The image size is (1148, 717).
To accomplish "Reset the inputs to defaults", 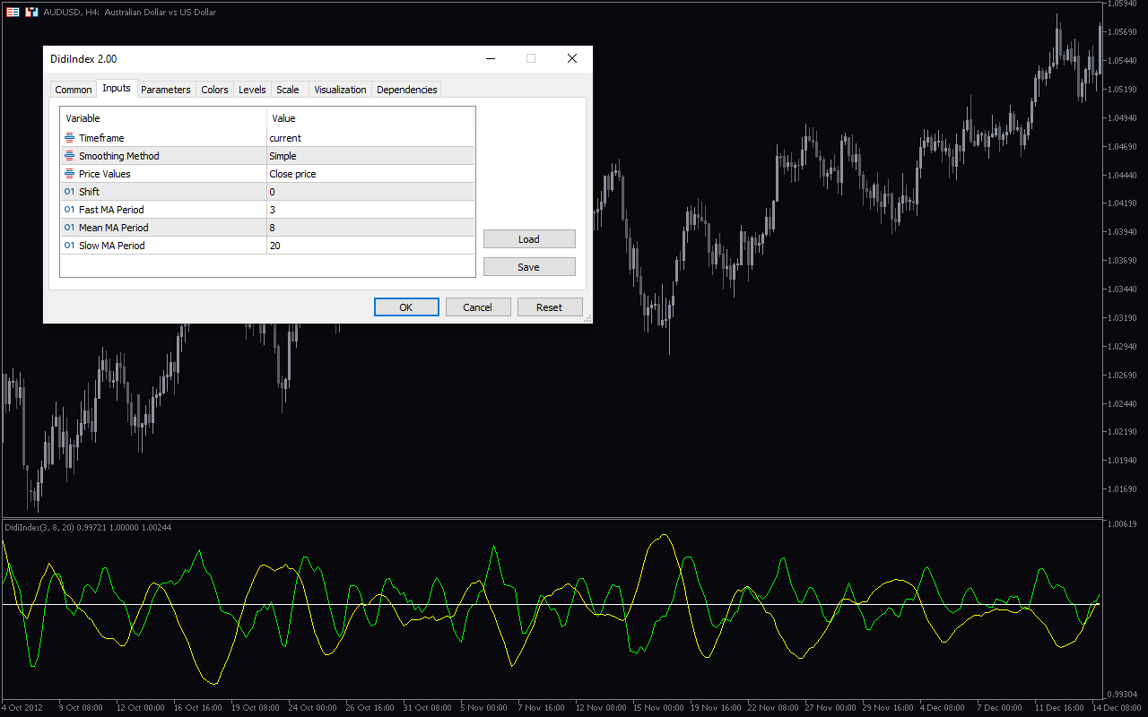I will click(550, 307).
